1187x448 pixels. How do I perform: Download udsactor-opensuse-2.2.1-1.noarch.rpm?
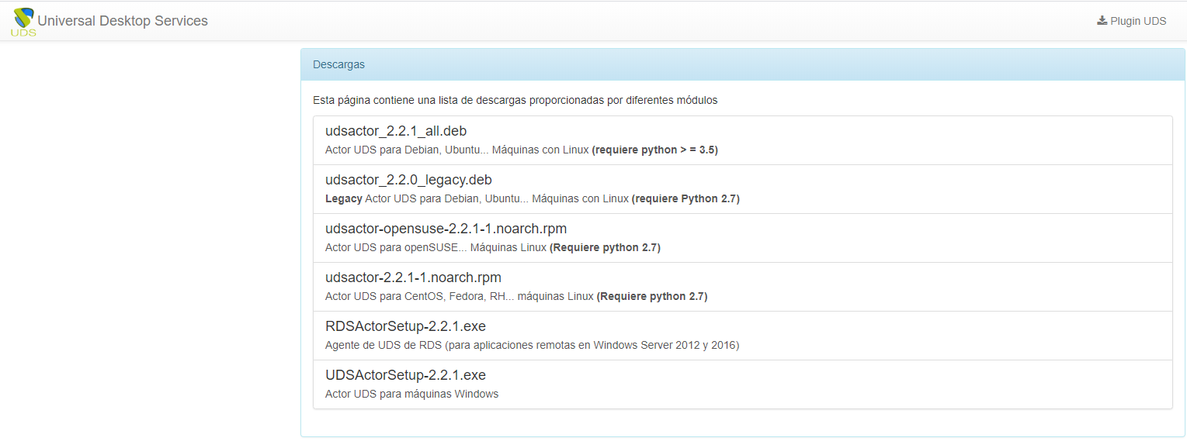click(x=446, y=229)
